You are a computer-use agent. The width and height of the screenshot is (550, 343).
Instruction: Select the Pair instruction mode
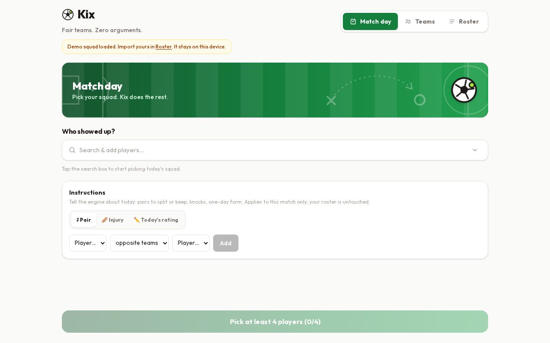(x=84, y=220)
